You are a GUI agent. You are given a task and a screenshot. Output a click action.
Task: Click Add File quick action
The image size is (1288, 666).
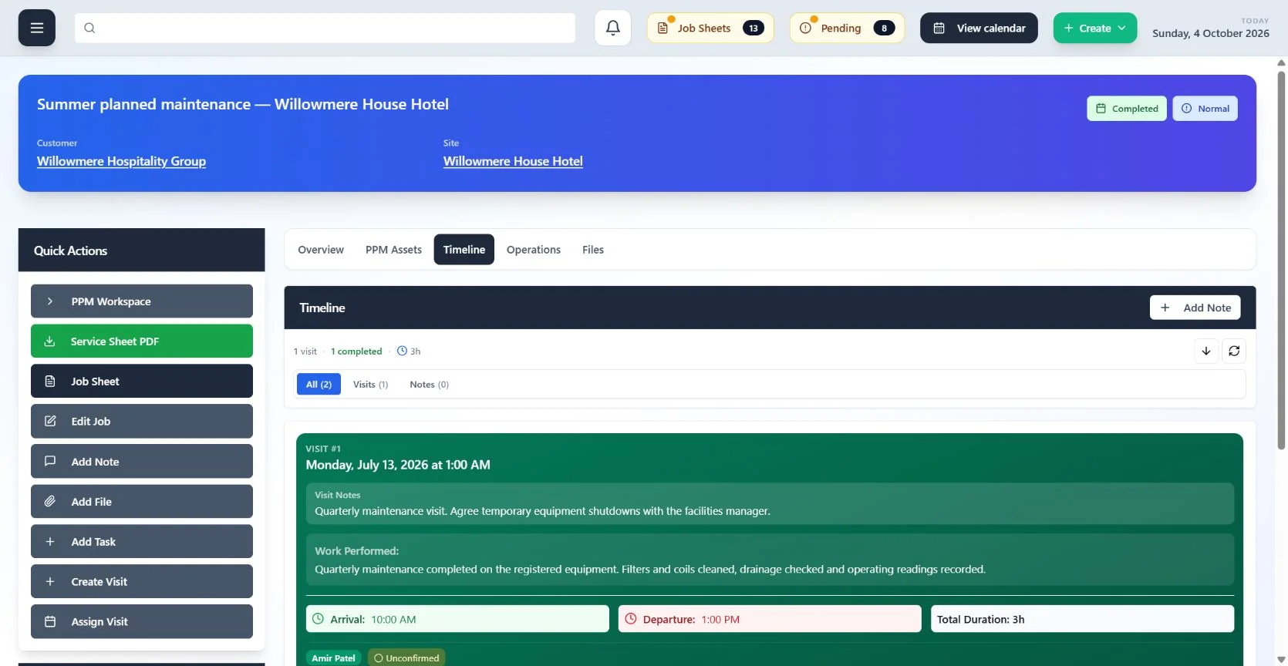[x=142, y=502]
